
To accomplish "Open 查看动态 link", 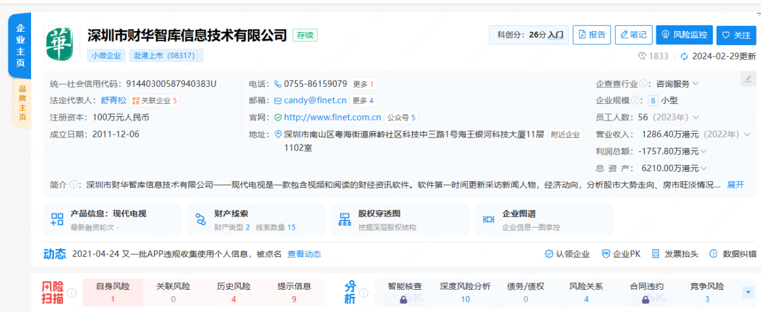I will pyautogui.click(x=304, y=254).
